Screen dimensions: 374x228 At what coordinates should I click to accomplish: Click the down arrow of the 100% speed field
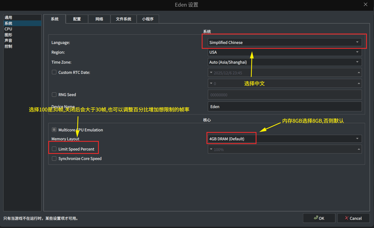pyautogui.click(x=211, y=149)
